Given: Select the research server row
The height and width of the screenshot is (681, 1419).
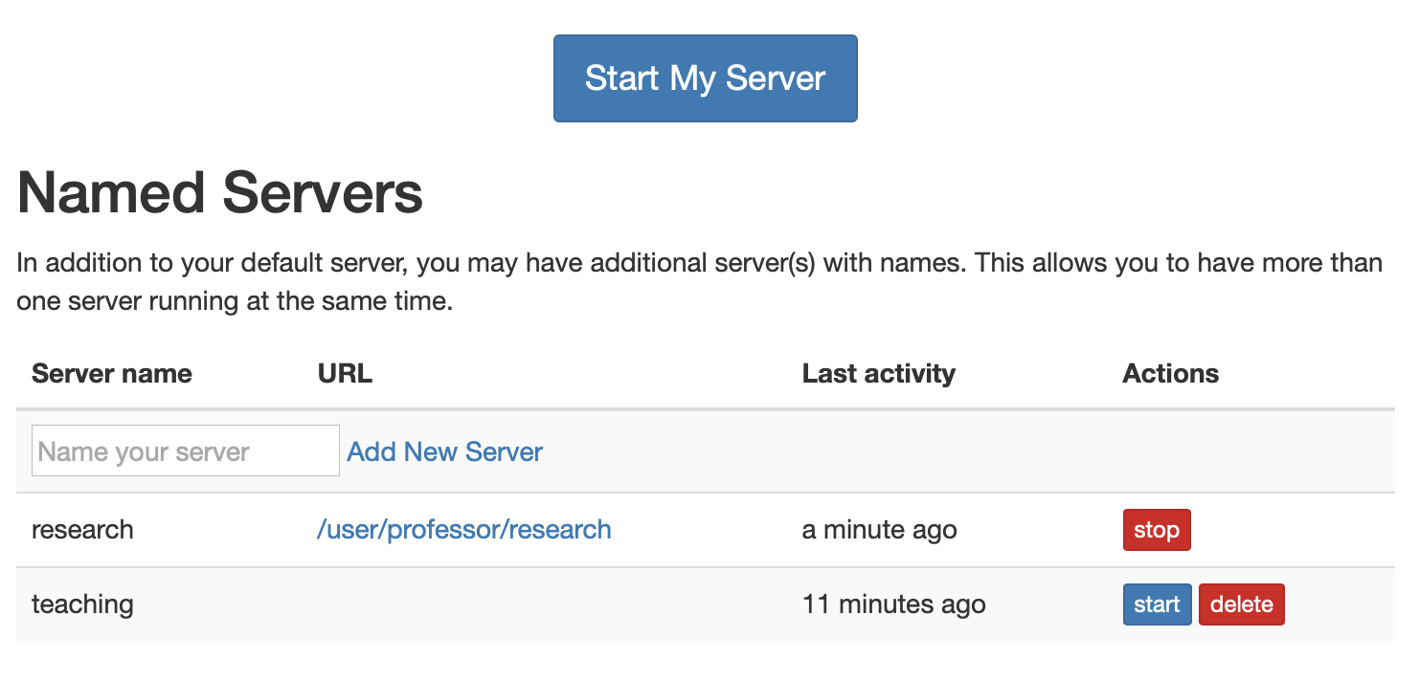Looking at the screenshot, I should pyautogui.click(x=670, y=529).
